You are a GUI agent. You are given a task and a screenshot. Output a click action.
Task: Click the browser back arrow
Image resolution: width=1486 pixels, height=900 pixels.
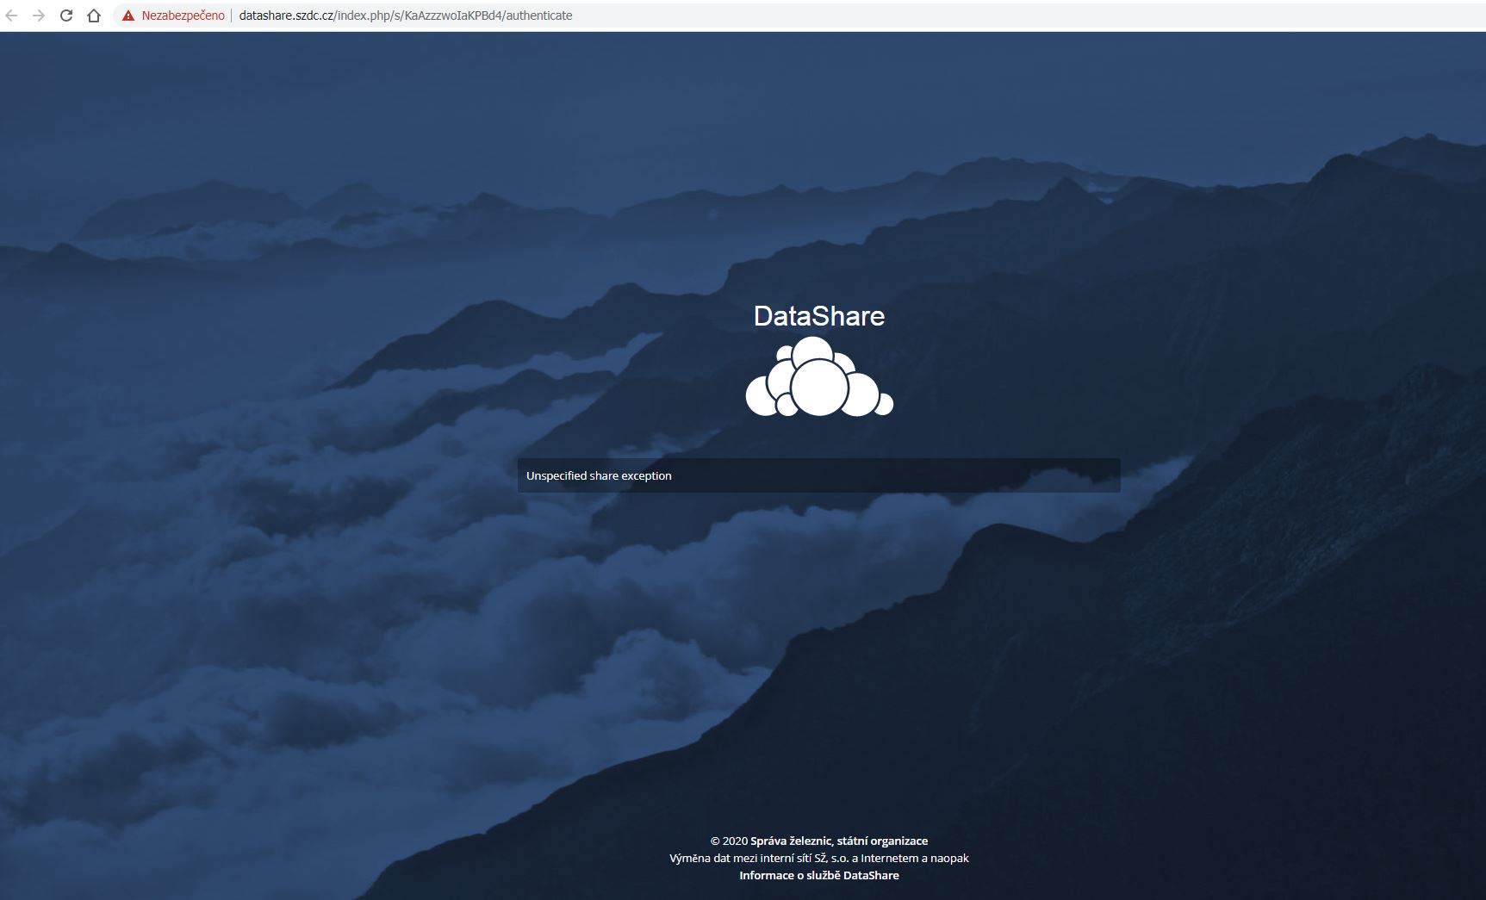point(12,16)
